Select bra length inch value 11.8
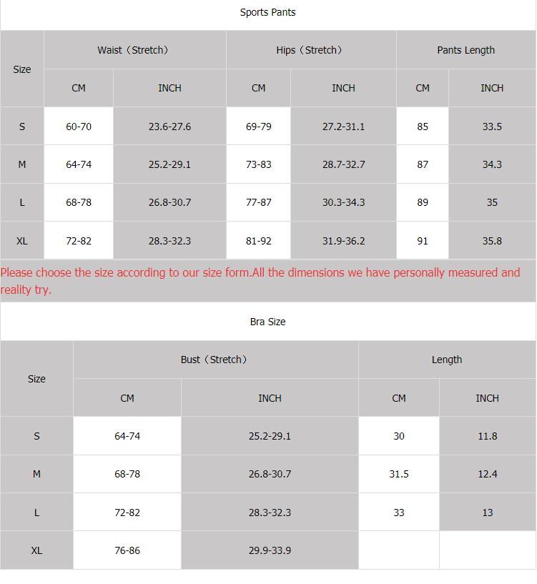 pos(488,436)
